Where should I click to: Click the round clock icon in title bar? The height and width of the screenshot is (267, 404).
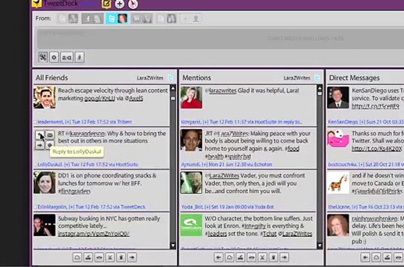[x=133, y=4]
